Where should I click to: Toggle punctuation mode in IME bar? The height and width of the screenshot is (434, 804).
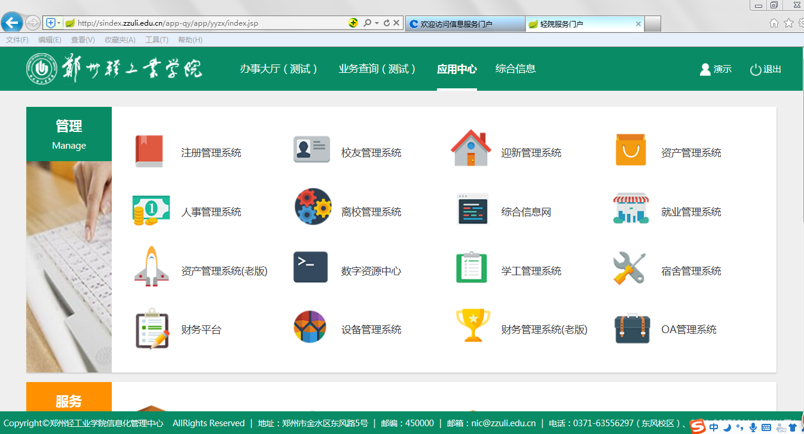[740, 427]
